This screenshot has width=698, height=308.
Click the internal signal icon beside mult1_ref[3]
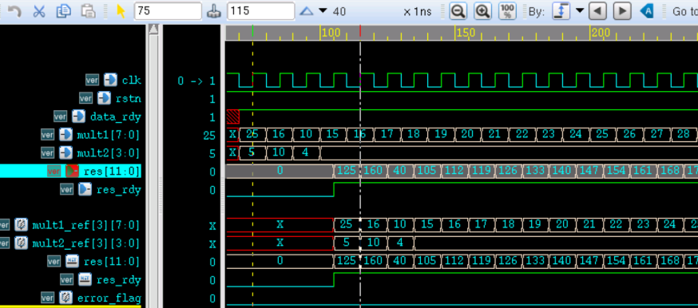pyautogui.click(x=21, y=225)
